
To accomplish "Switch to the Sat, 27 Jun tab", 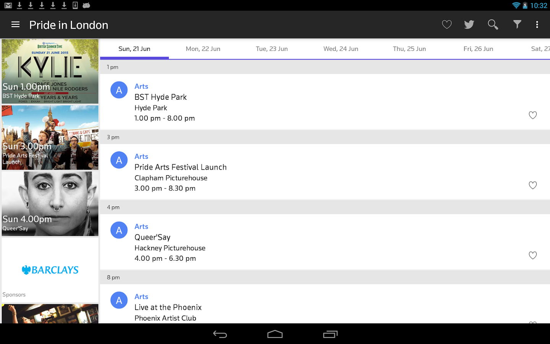I will (x=540, y=49).
